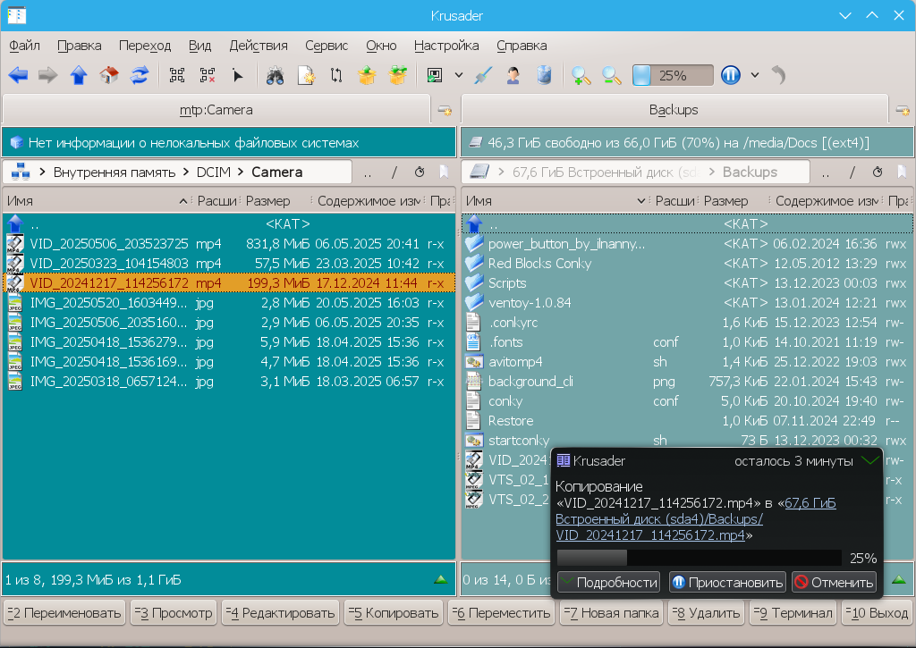
Task: Click the zoom-in magnifier toolbar icon
Action: [581, 76]
